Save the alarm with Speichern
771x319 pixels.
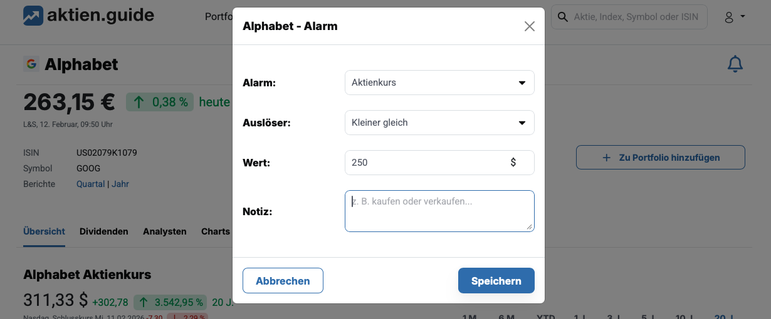click(x=496, y=281)
